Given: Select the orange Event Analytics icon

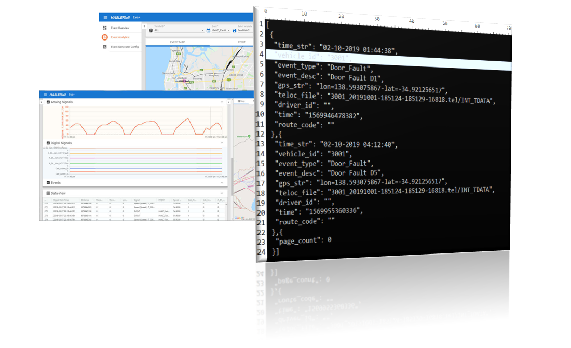Looking at the screenshot, I should tap(105, 37).
